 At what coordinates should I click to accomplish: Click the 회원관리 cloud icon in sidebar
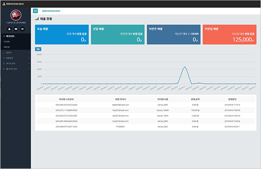point(4,58)
